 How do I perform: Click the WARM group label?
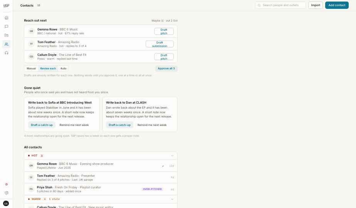click(x=36, y=199)
